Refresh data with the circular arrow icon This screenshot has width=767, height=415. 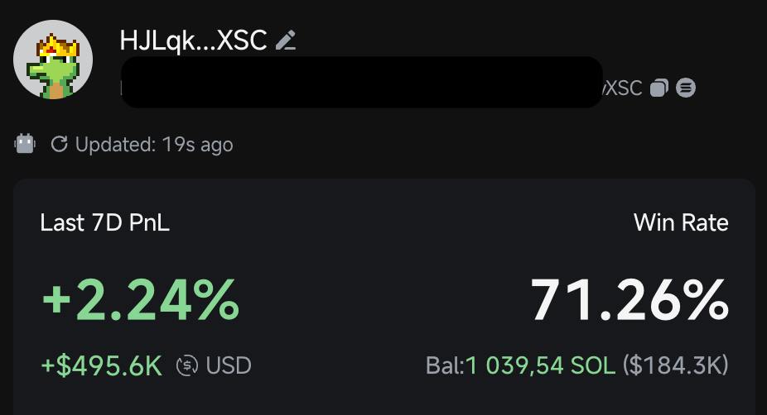point(59,145)
